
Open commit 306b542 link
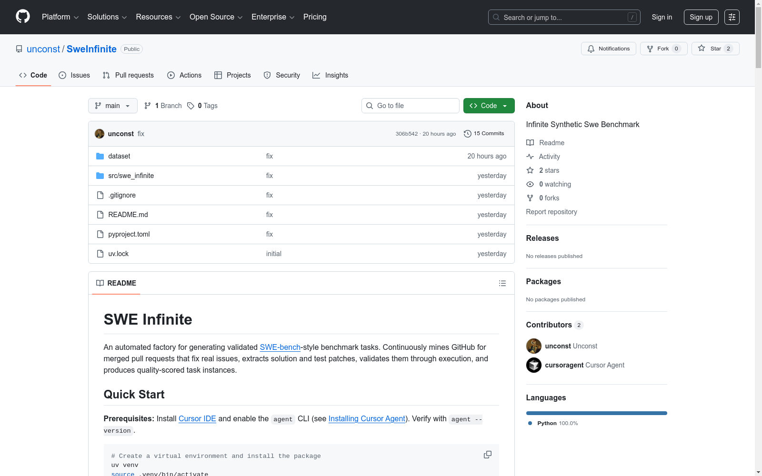click(x=407, y=134)
